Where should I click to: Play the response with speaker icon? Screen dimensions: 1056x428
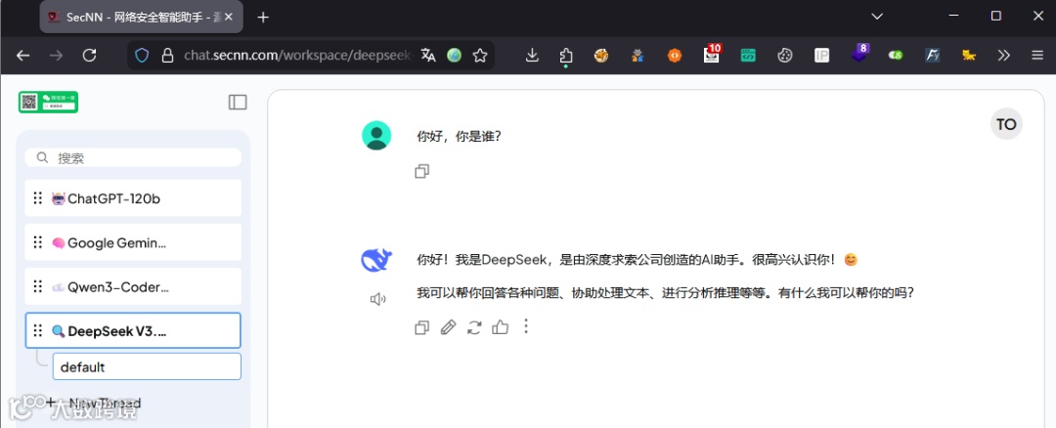[x=377, y=299]
